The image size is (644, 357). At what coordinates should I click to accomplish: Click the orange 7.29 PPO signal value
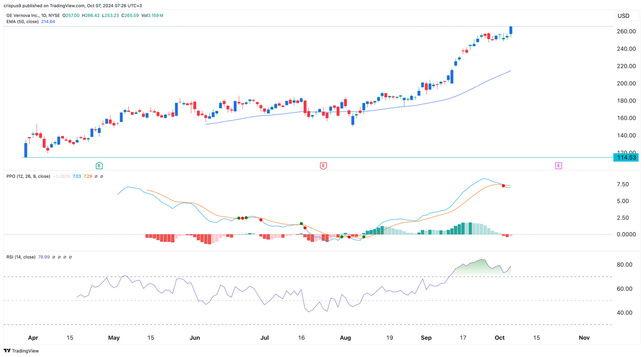(88, 176)
